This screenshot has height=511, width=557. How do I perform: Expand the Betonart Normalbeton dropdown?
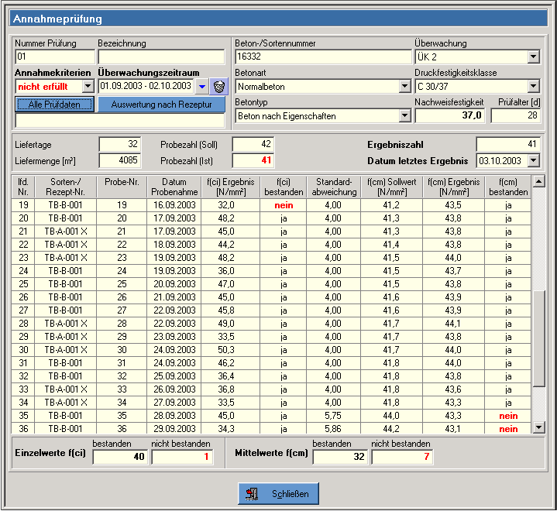click(x=404, y=86)
